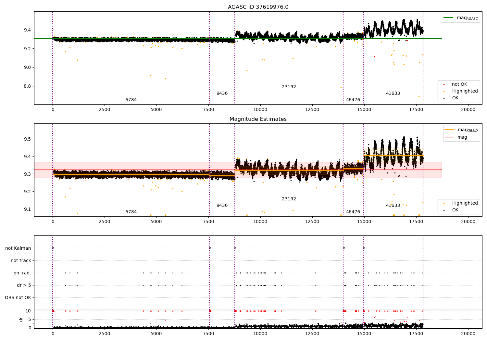Click the 9.2 tick on the top plot y-axis
Screen dimensions: 487x341
(28, 49)
